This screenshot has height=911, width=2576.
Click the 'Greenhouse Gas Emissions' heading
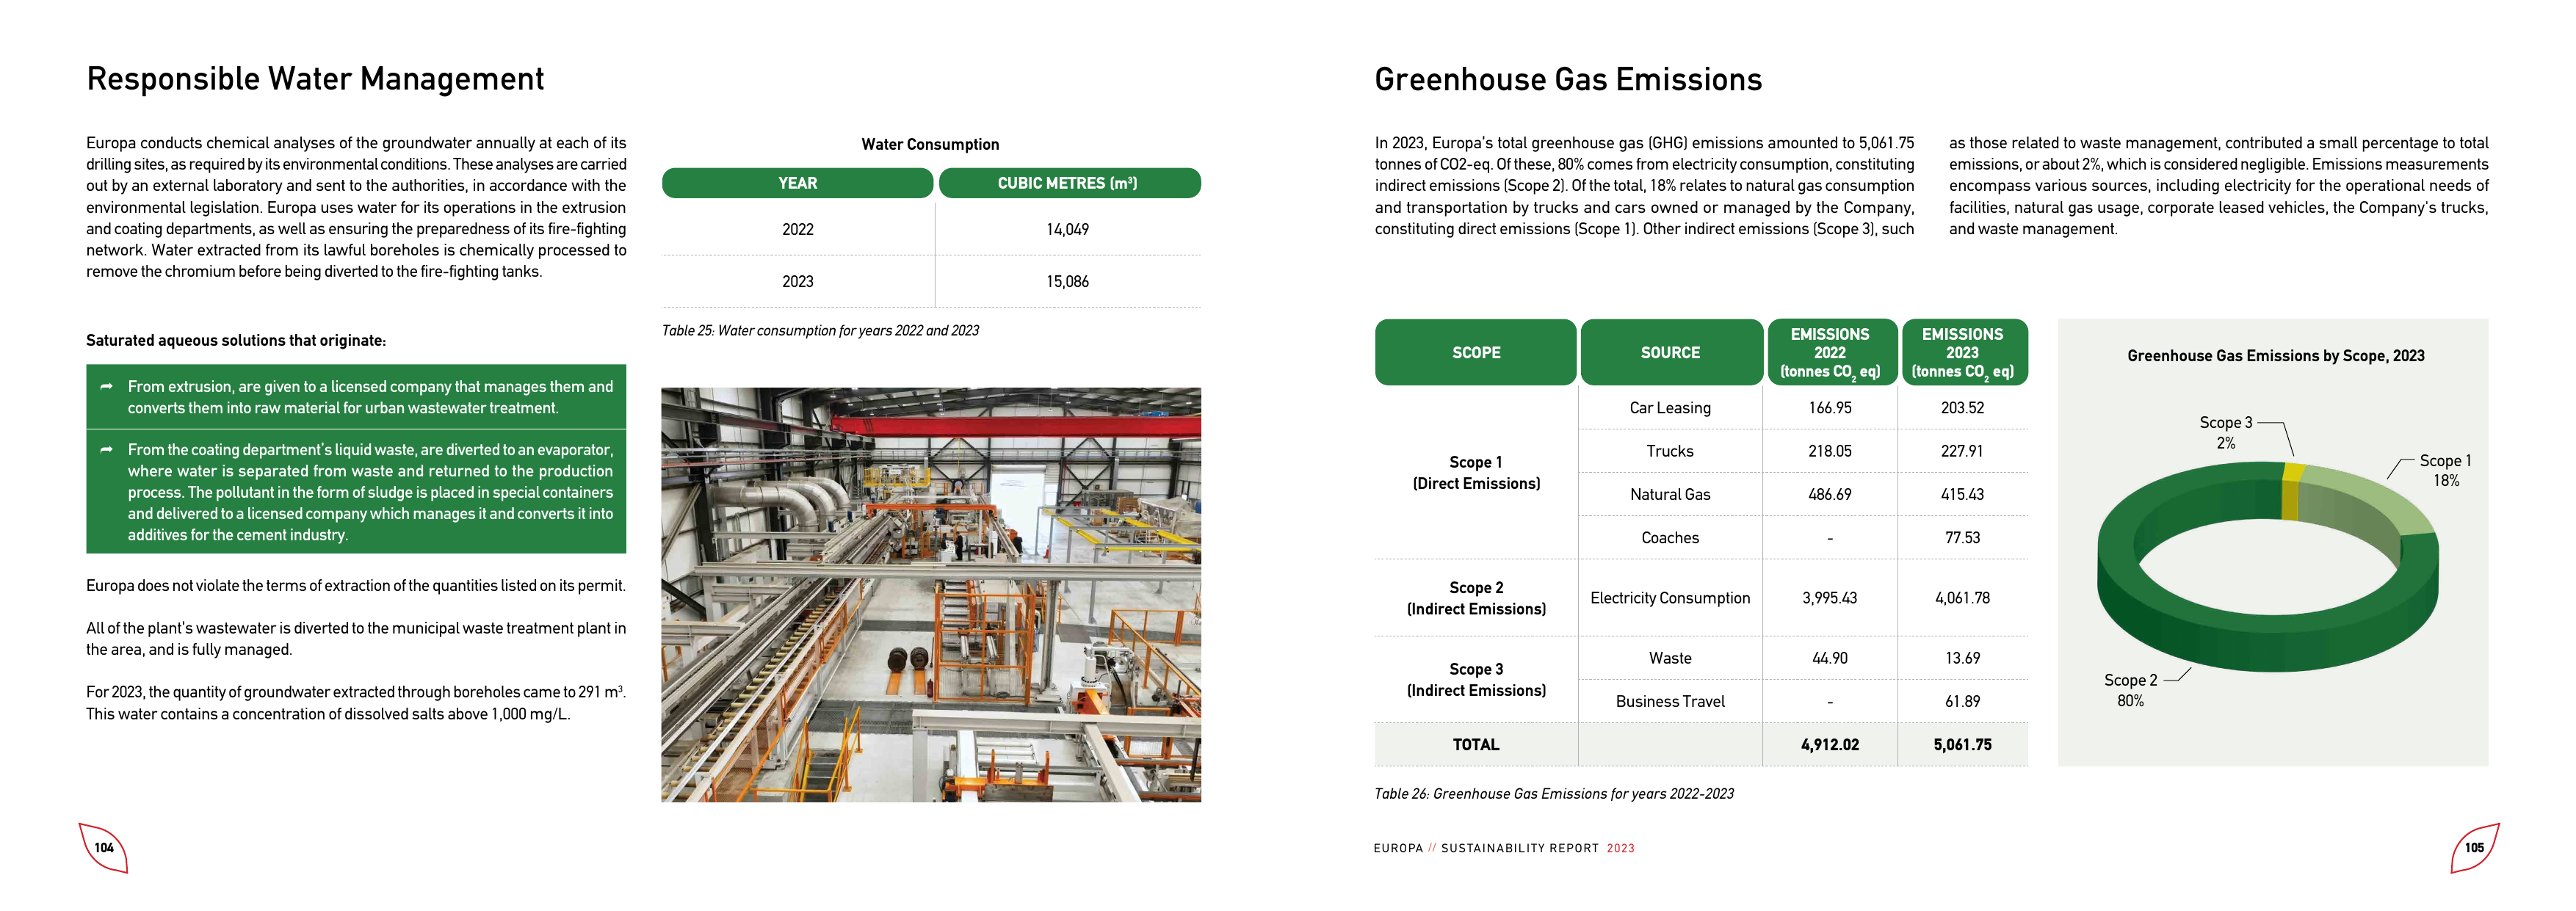[1568, 79]
